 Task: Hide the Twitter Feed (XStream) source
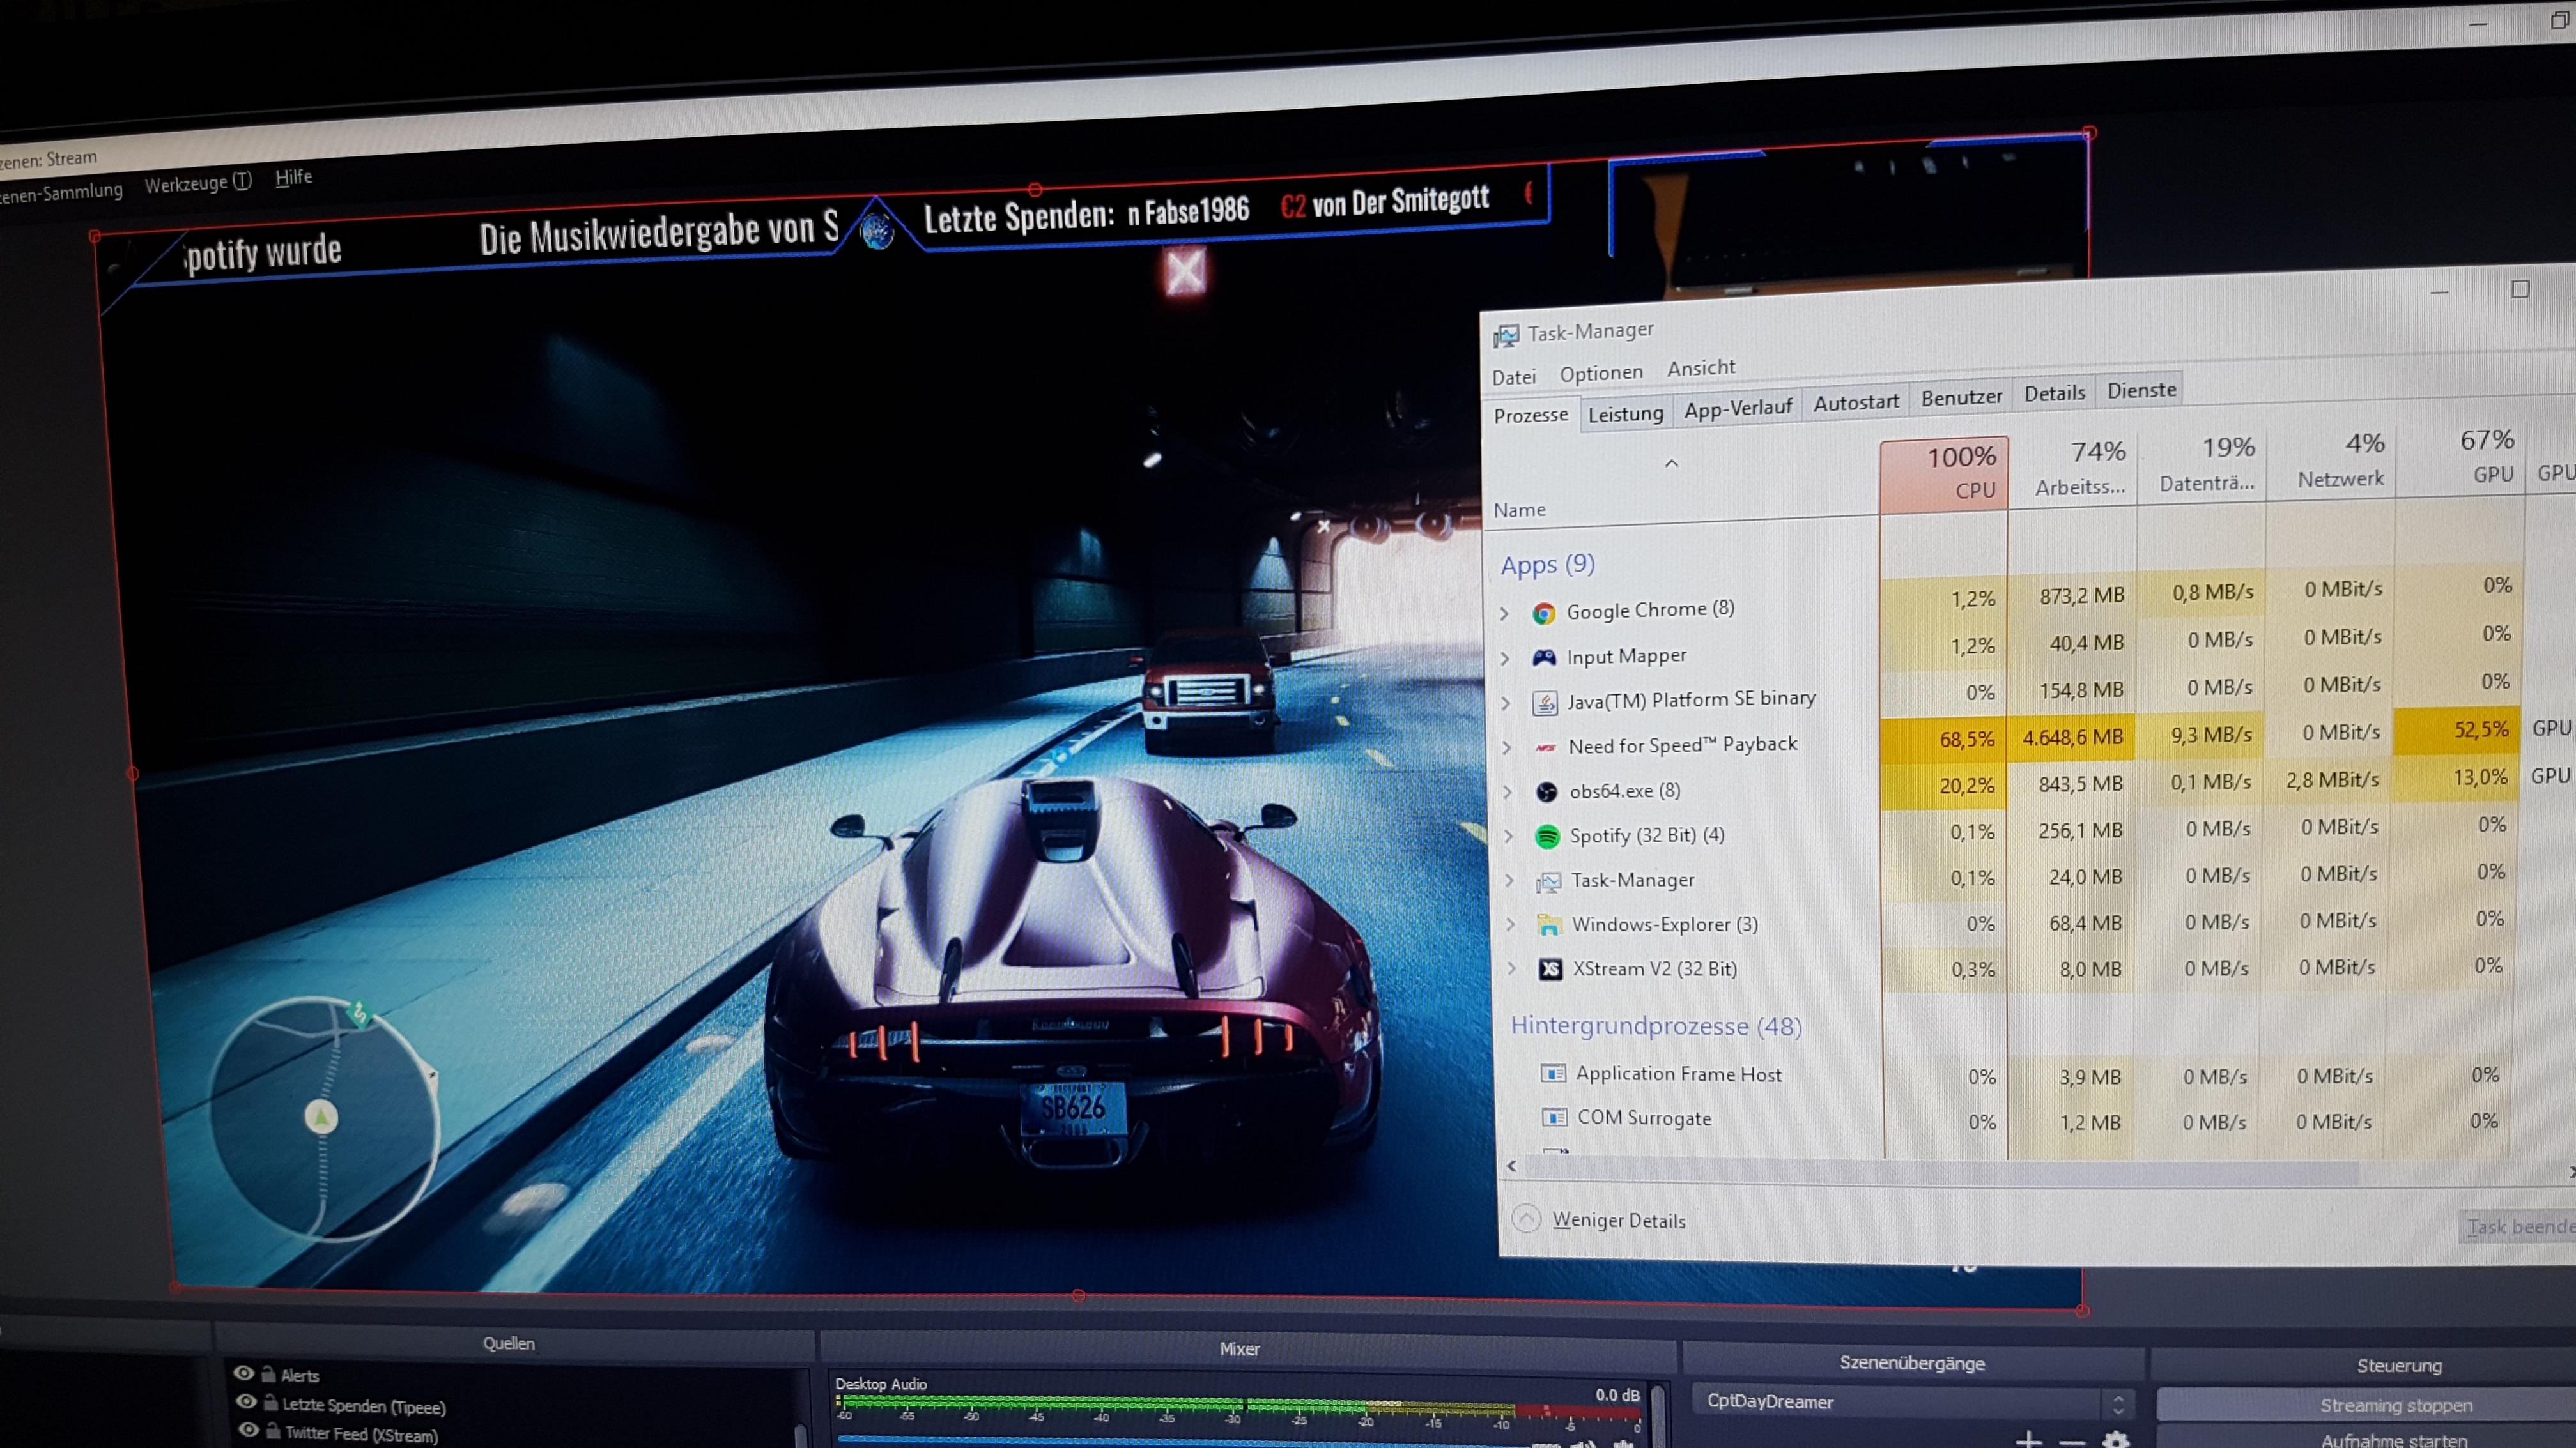[x=249, y=1430]
